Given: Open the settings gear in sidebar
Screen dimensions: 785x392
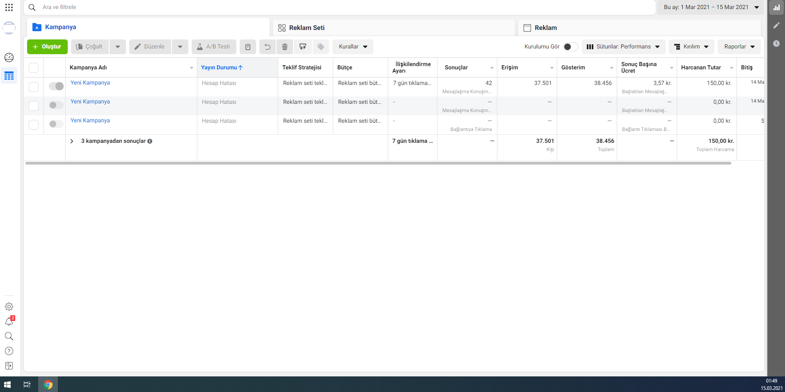Looking at the screenshot, I should [x=9, y=307].
